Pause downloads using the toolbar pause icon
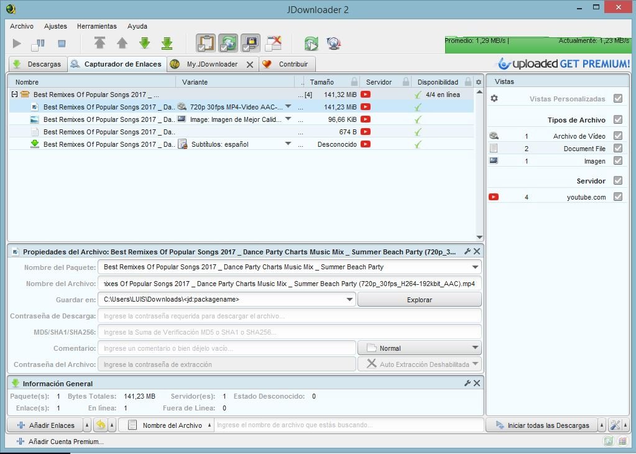The image size is (636, 454). (38, 44)
